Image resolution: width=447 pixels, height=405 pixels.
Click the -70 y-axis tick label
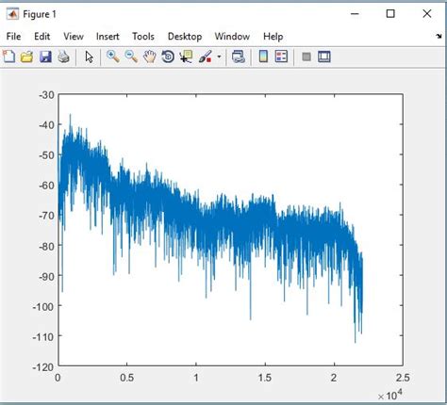tap(46, 216)
